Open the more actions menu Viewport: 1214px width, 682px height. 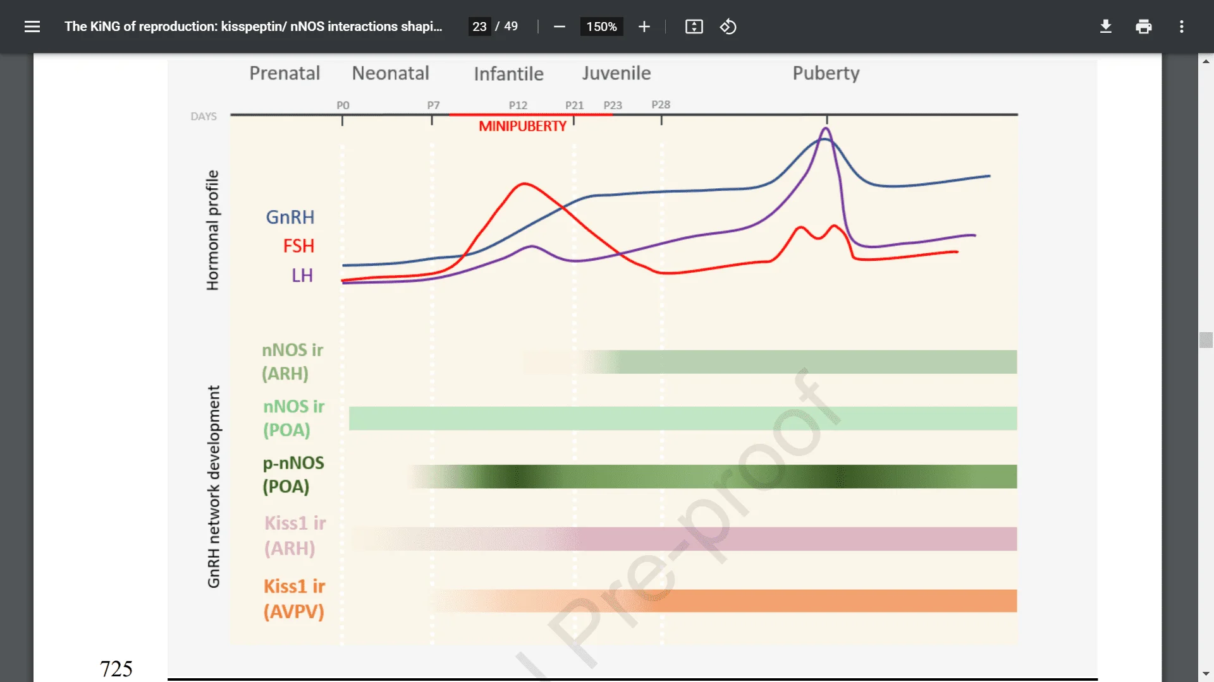pos(1181,27)
